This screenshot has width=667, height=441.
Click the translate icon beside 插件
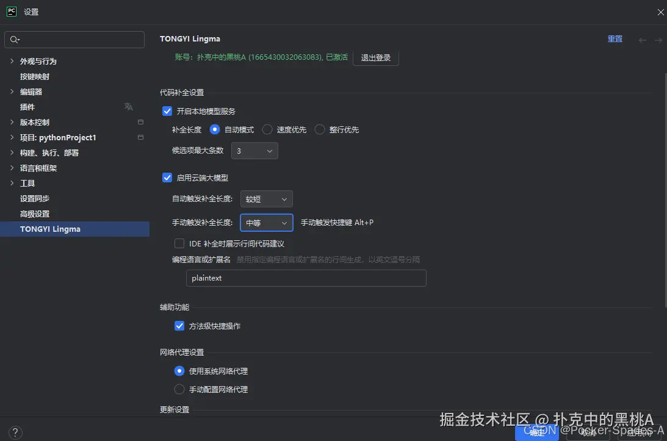129,107
